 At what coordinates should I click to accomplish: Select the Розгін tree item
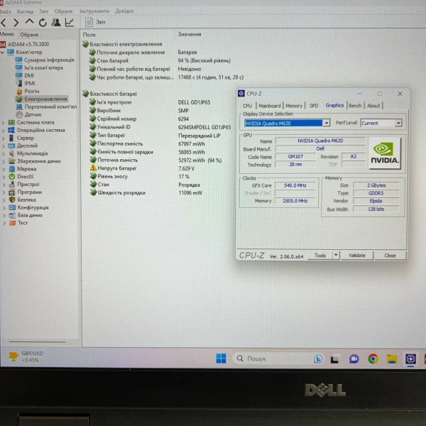[28, 91]
